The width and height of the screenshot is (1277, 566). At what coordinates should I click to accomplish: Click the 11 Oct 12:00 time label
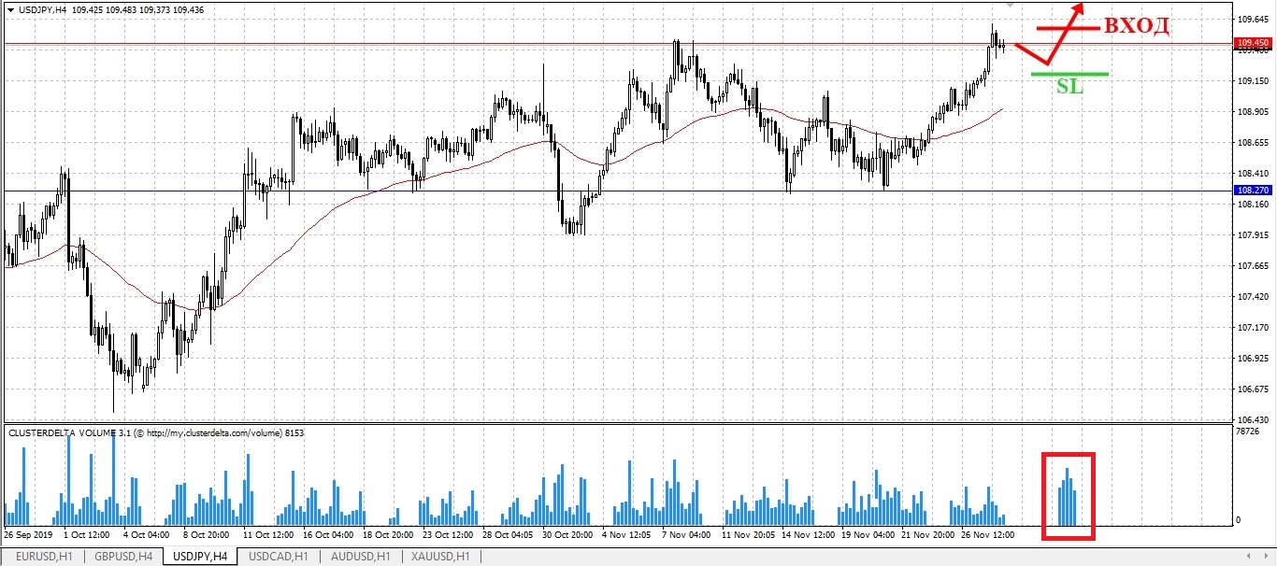(268, 536)
